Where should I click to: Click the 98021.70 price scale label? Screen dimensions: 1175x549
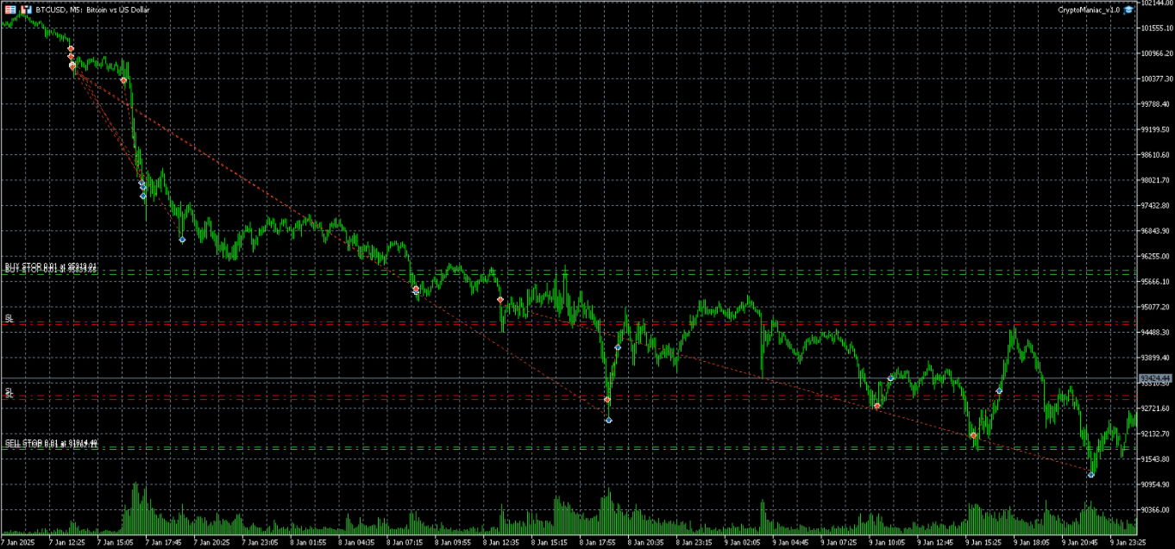(x=1155, y=180)
